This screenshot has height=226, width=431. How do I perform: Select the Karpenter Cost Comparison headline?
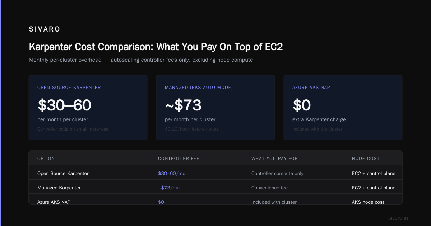point(156,47)
